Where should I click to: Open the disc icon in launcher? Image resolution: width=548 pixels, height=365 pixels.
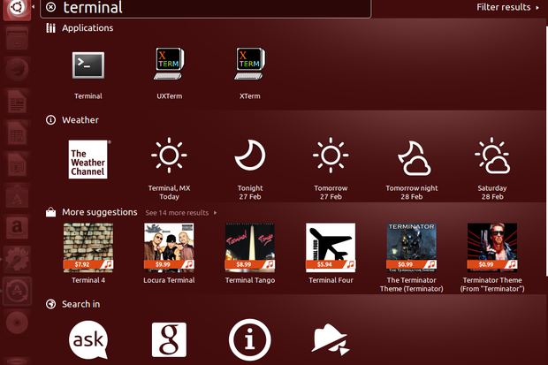[17, 322]
